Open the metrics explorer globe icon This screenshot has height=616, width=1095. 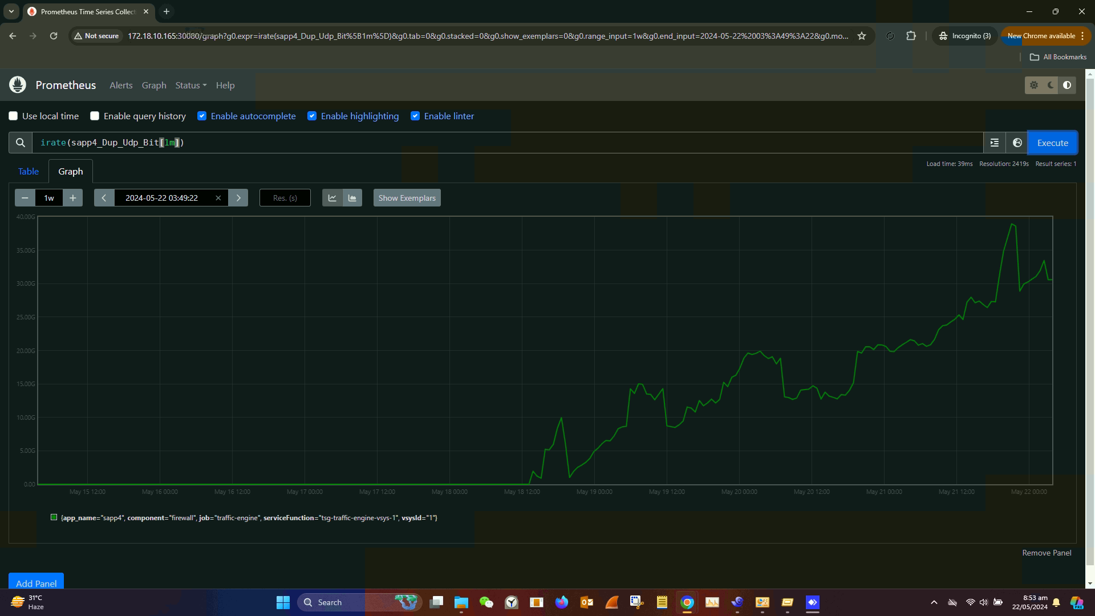(1017, 143)
